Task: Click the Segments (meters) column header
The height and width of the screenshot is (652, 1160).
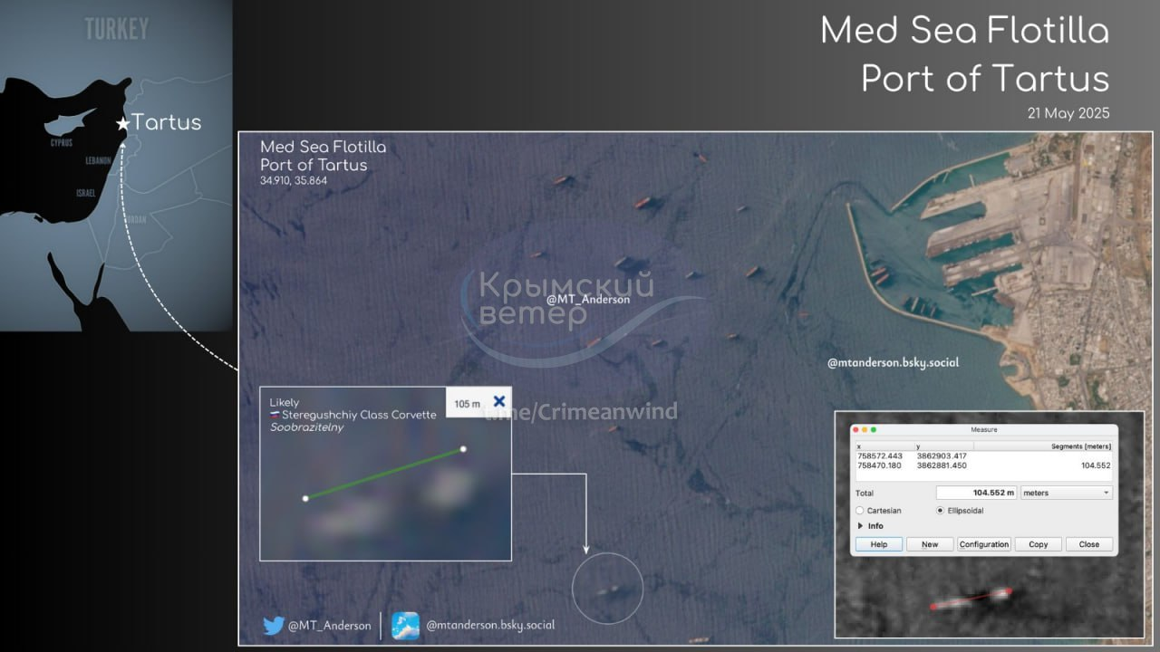Action: point(1080,446)
